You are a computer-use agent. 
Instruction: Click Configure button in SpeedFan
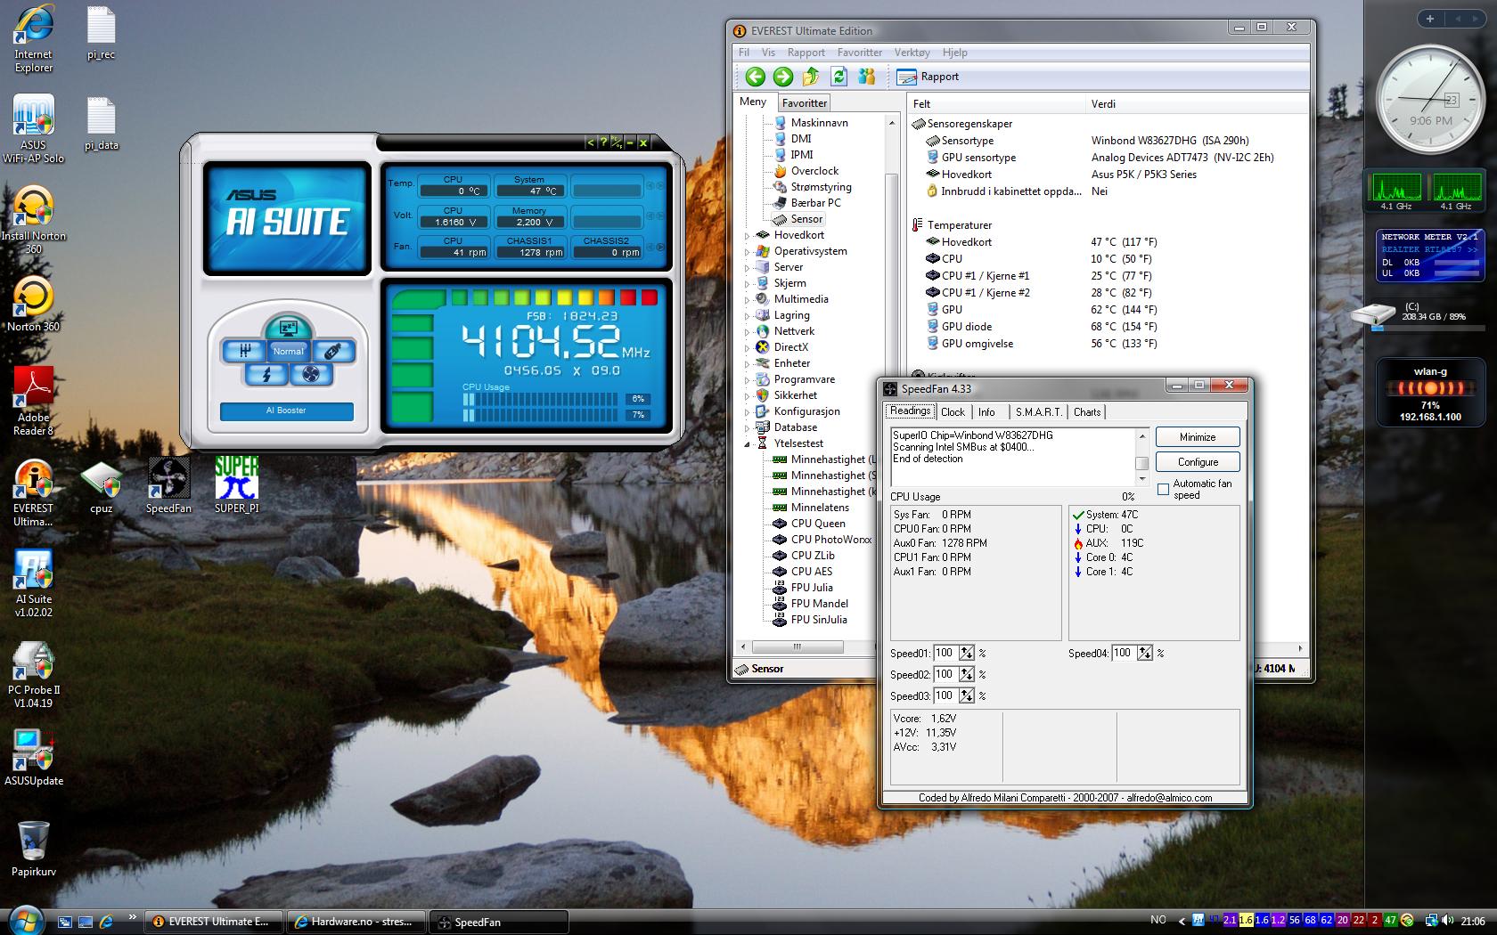pos(1198,462)
